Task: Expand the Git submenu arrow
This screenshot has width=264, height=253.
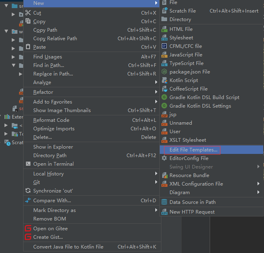Action: [x=156, y=182]
